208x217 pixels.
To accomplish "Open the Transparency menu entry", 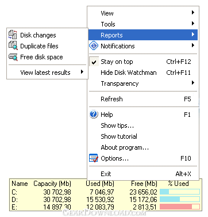I will click(143, 83).
